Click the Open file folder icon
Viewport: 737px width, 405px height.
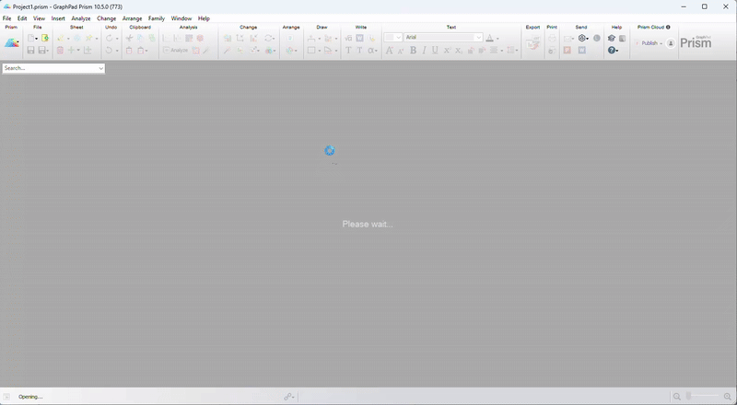pyautogui.click(x=44, y=39)
